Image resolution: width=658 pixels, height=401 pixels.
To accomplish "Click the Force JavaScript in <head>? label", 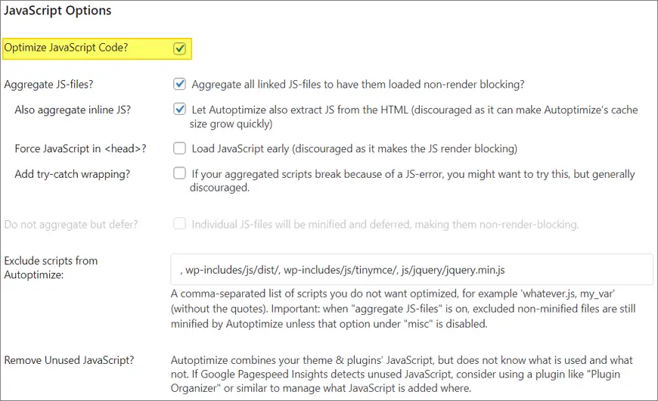I will [x=80, y=148].
